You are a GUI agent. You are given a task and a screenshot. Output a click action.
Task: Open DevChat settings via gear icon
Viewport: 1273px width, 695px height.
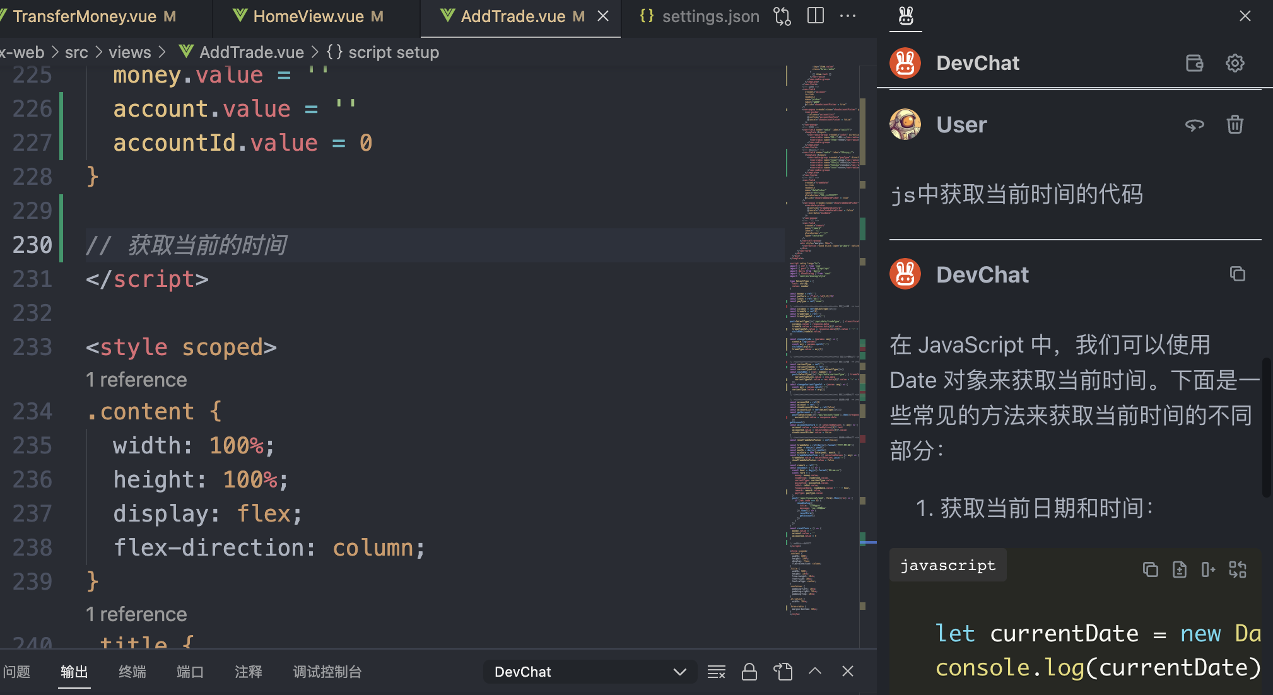click(x=1235, y=63)
